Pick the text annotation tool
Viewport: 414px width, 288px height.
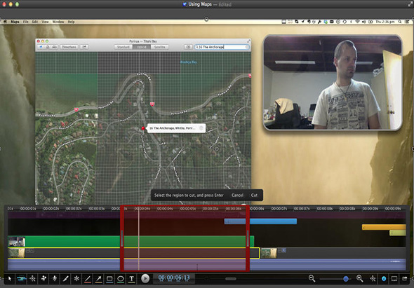tap(131, 279)
